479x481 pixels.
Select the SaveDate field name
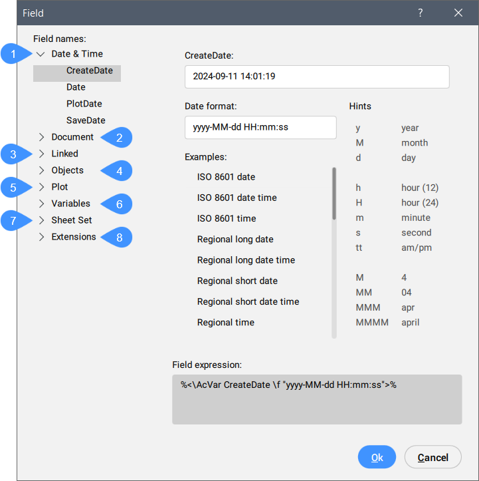[86, 120]
